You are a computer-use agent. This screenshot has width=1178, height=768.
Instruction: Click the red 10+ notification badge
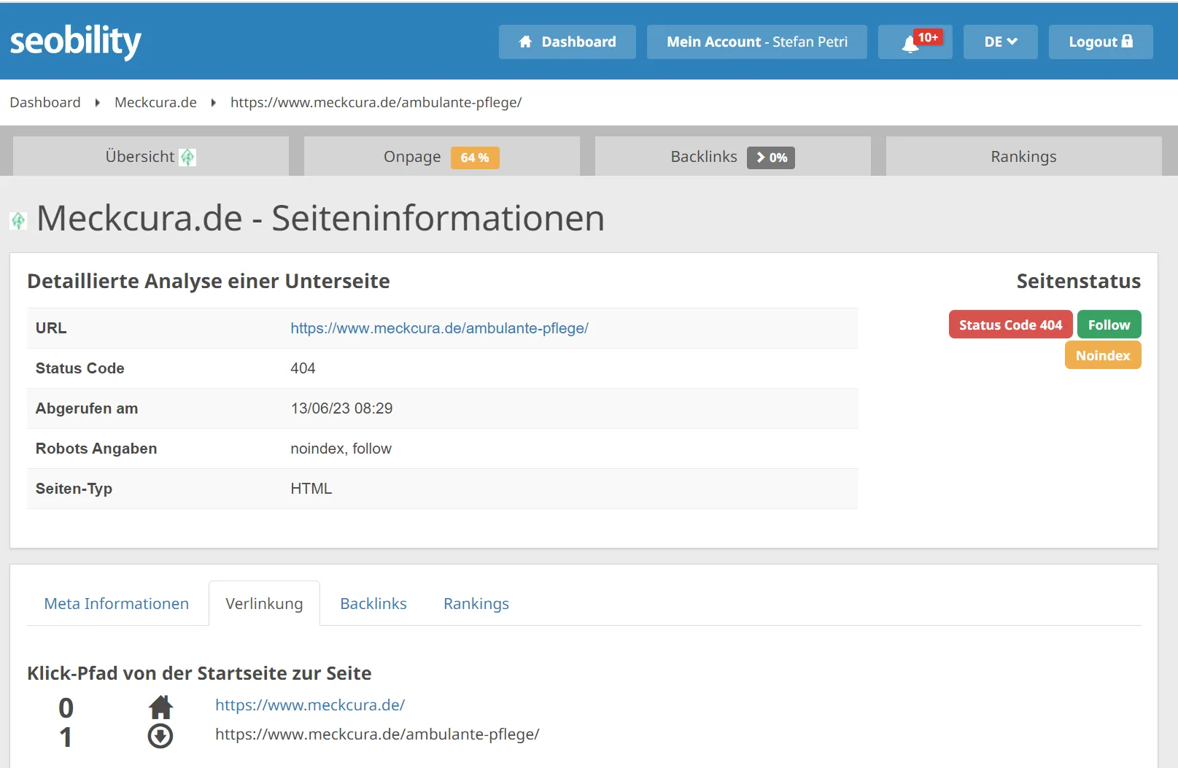pos(928,37)
